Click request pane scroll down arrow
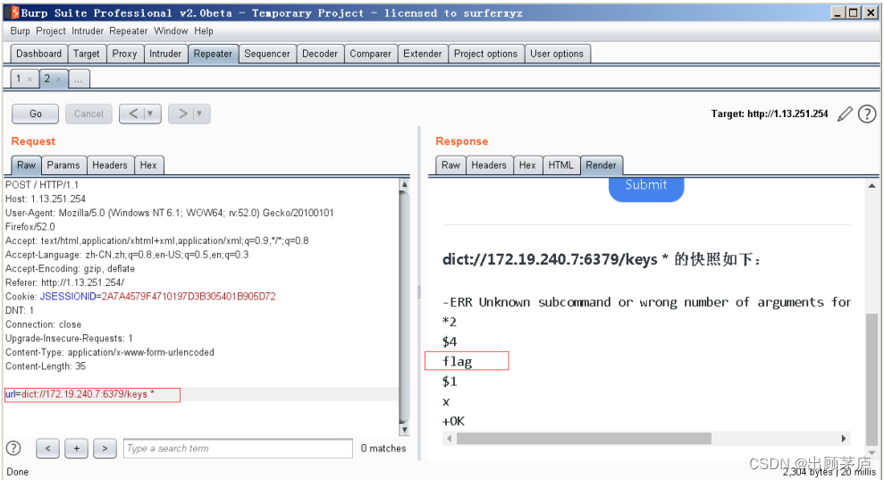The height and width of the screenshot is (480, 884). (404, 430)
